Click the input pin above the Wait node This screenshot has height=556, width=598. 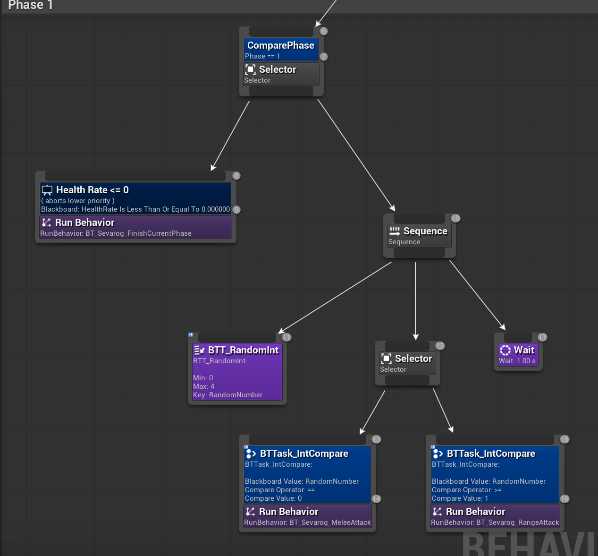[518, 337]
